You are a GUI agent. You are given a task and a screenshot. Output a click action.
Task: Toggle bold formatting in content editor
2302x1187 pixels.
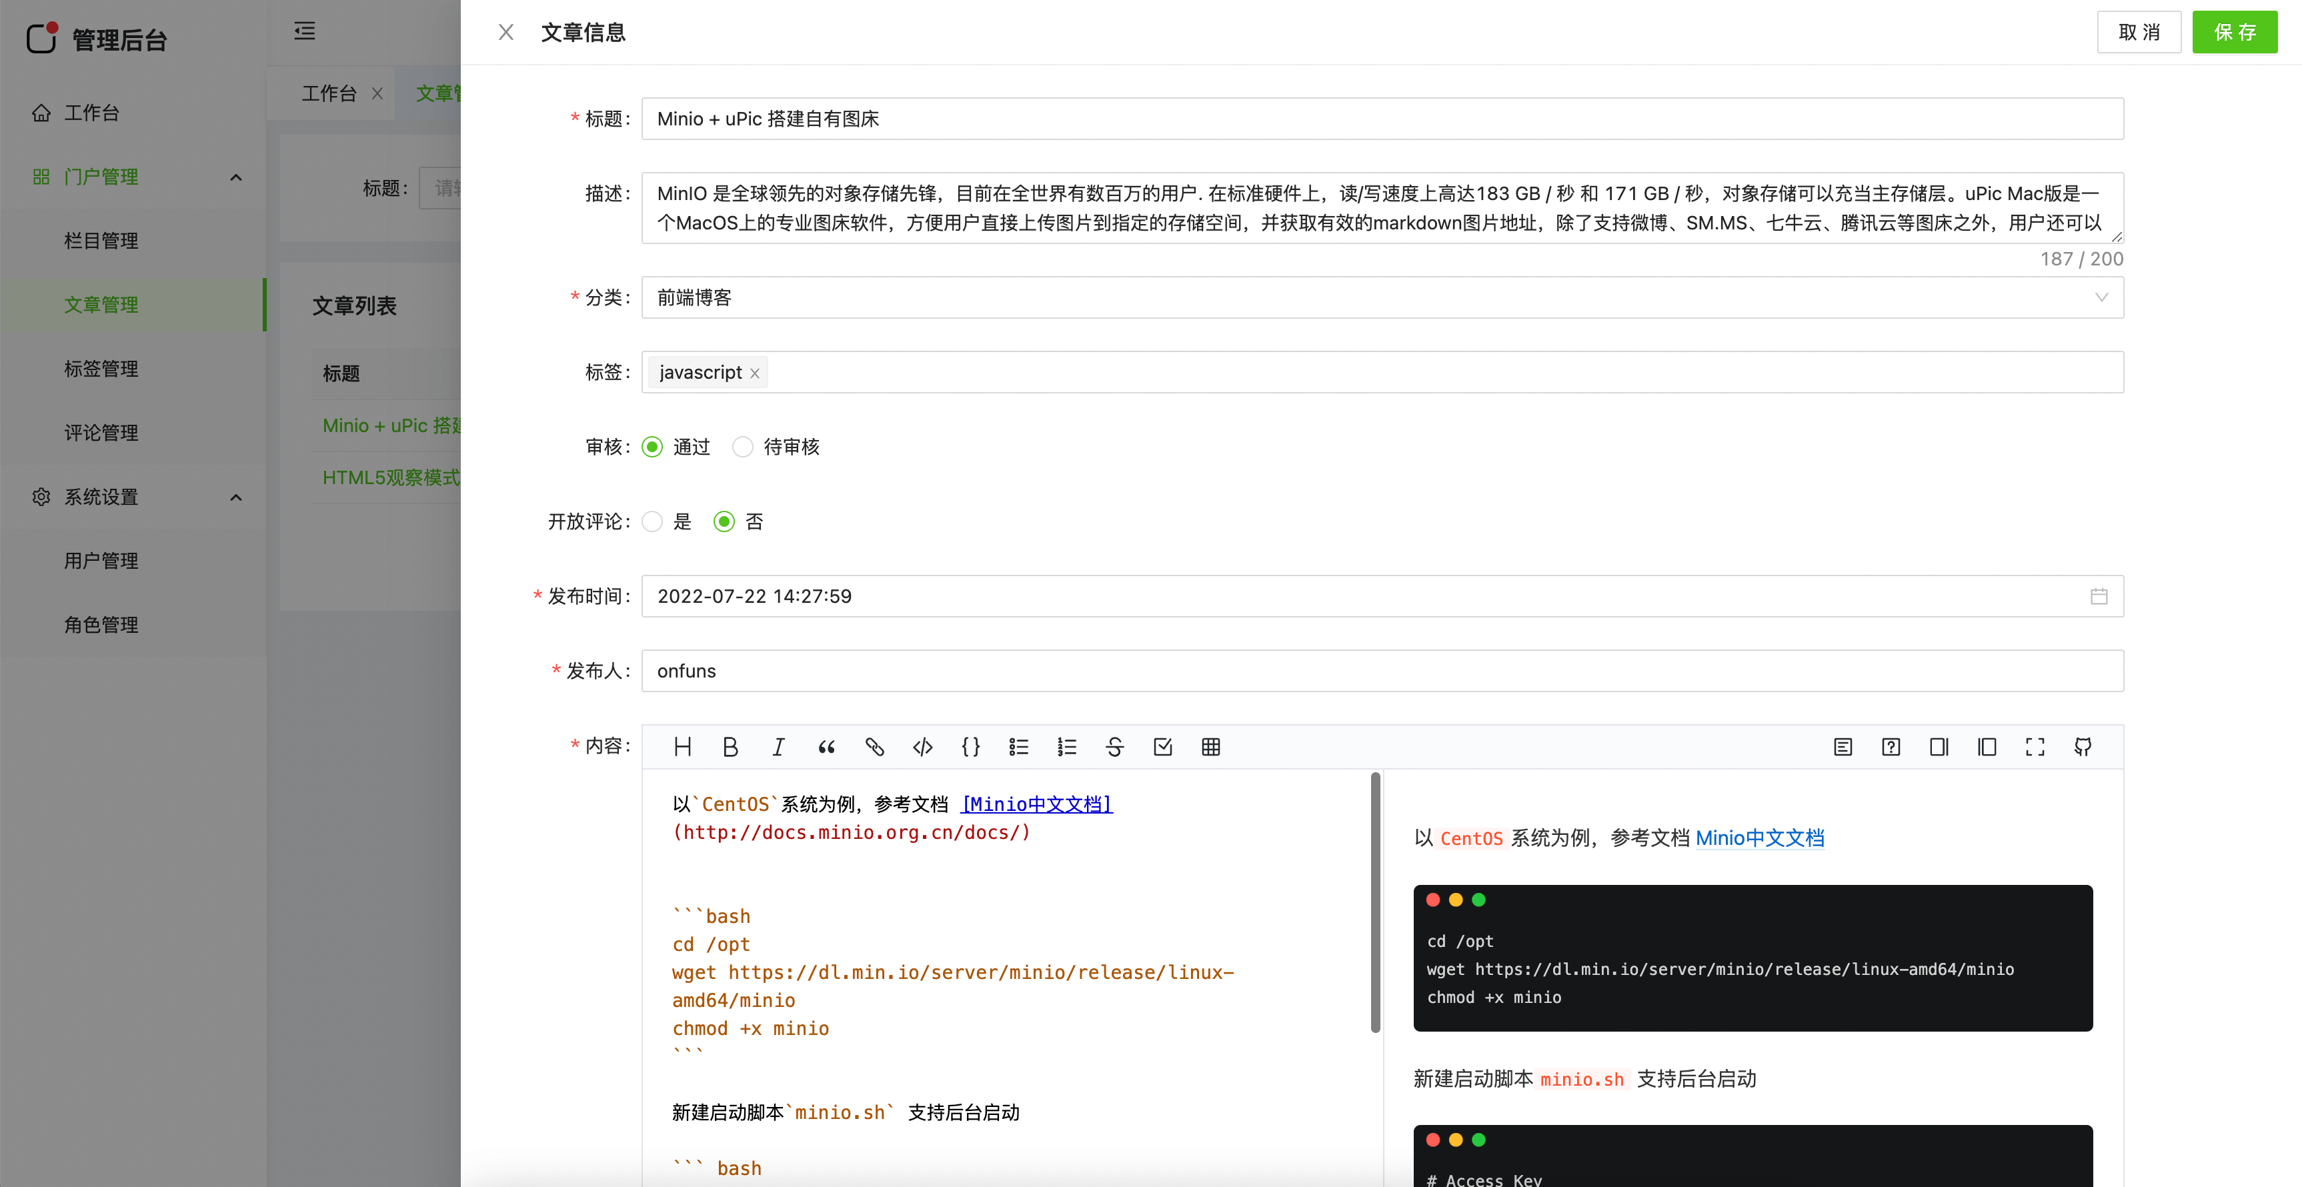pos(730,748)
